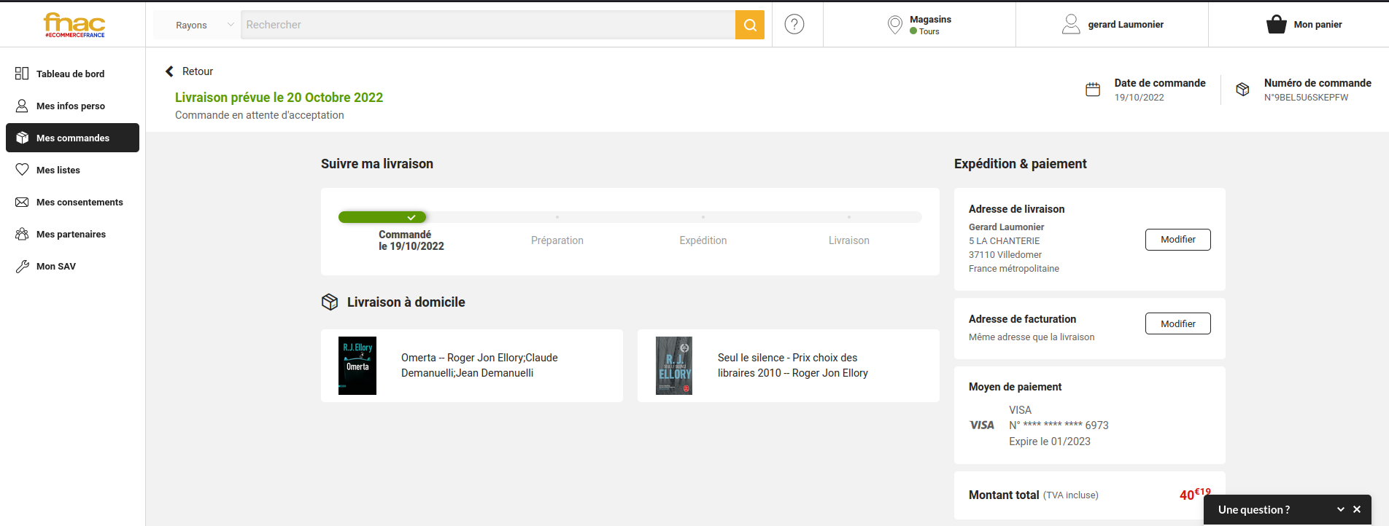Modify the delivery address
This screenshot has height=526, width=1389.
[x=1177, y=240]
